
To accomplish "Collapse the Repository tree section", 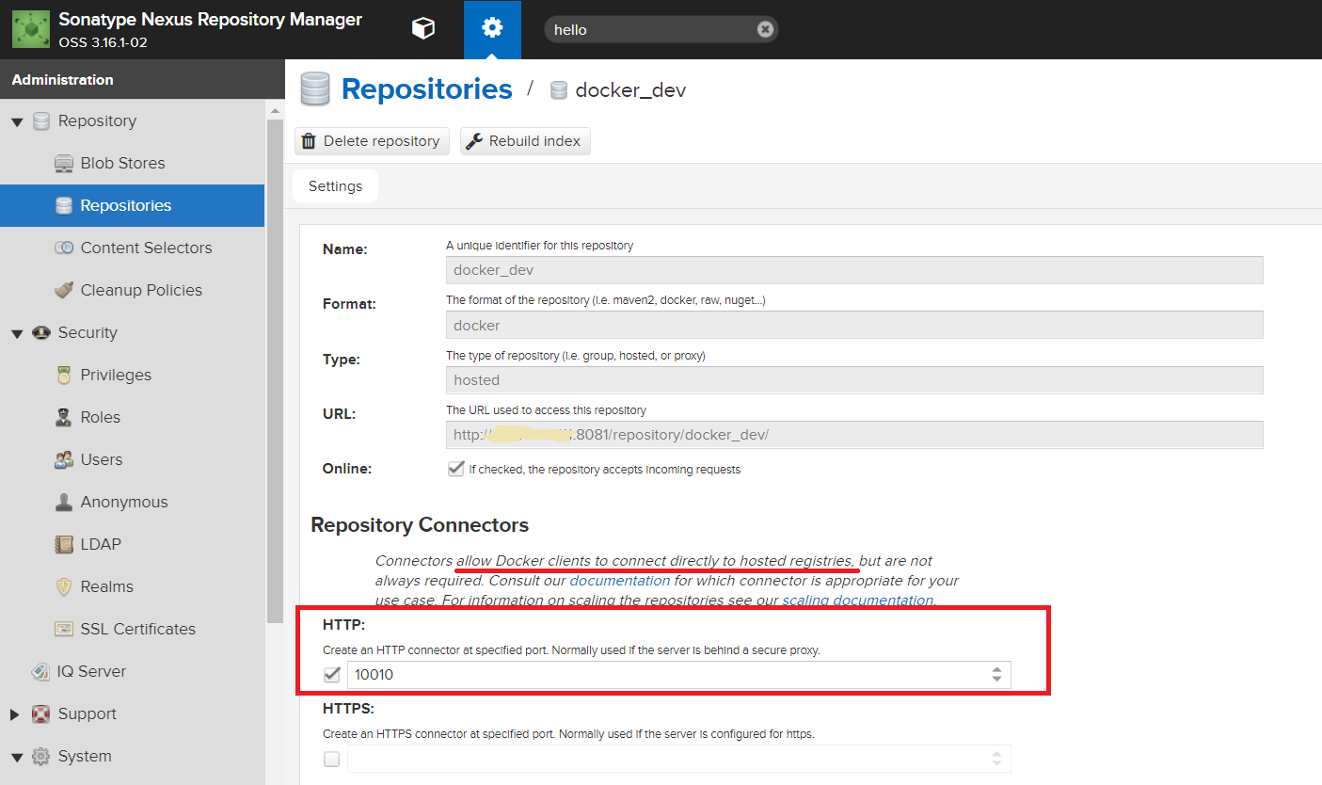I will point(17,121).
